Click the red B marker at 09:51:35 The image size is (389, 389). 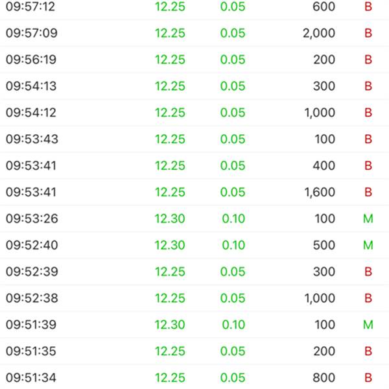[x=368, y=351]
